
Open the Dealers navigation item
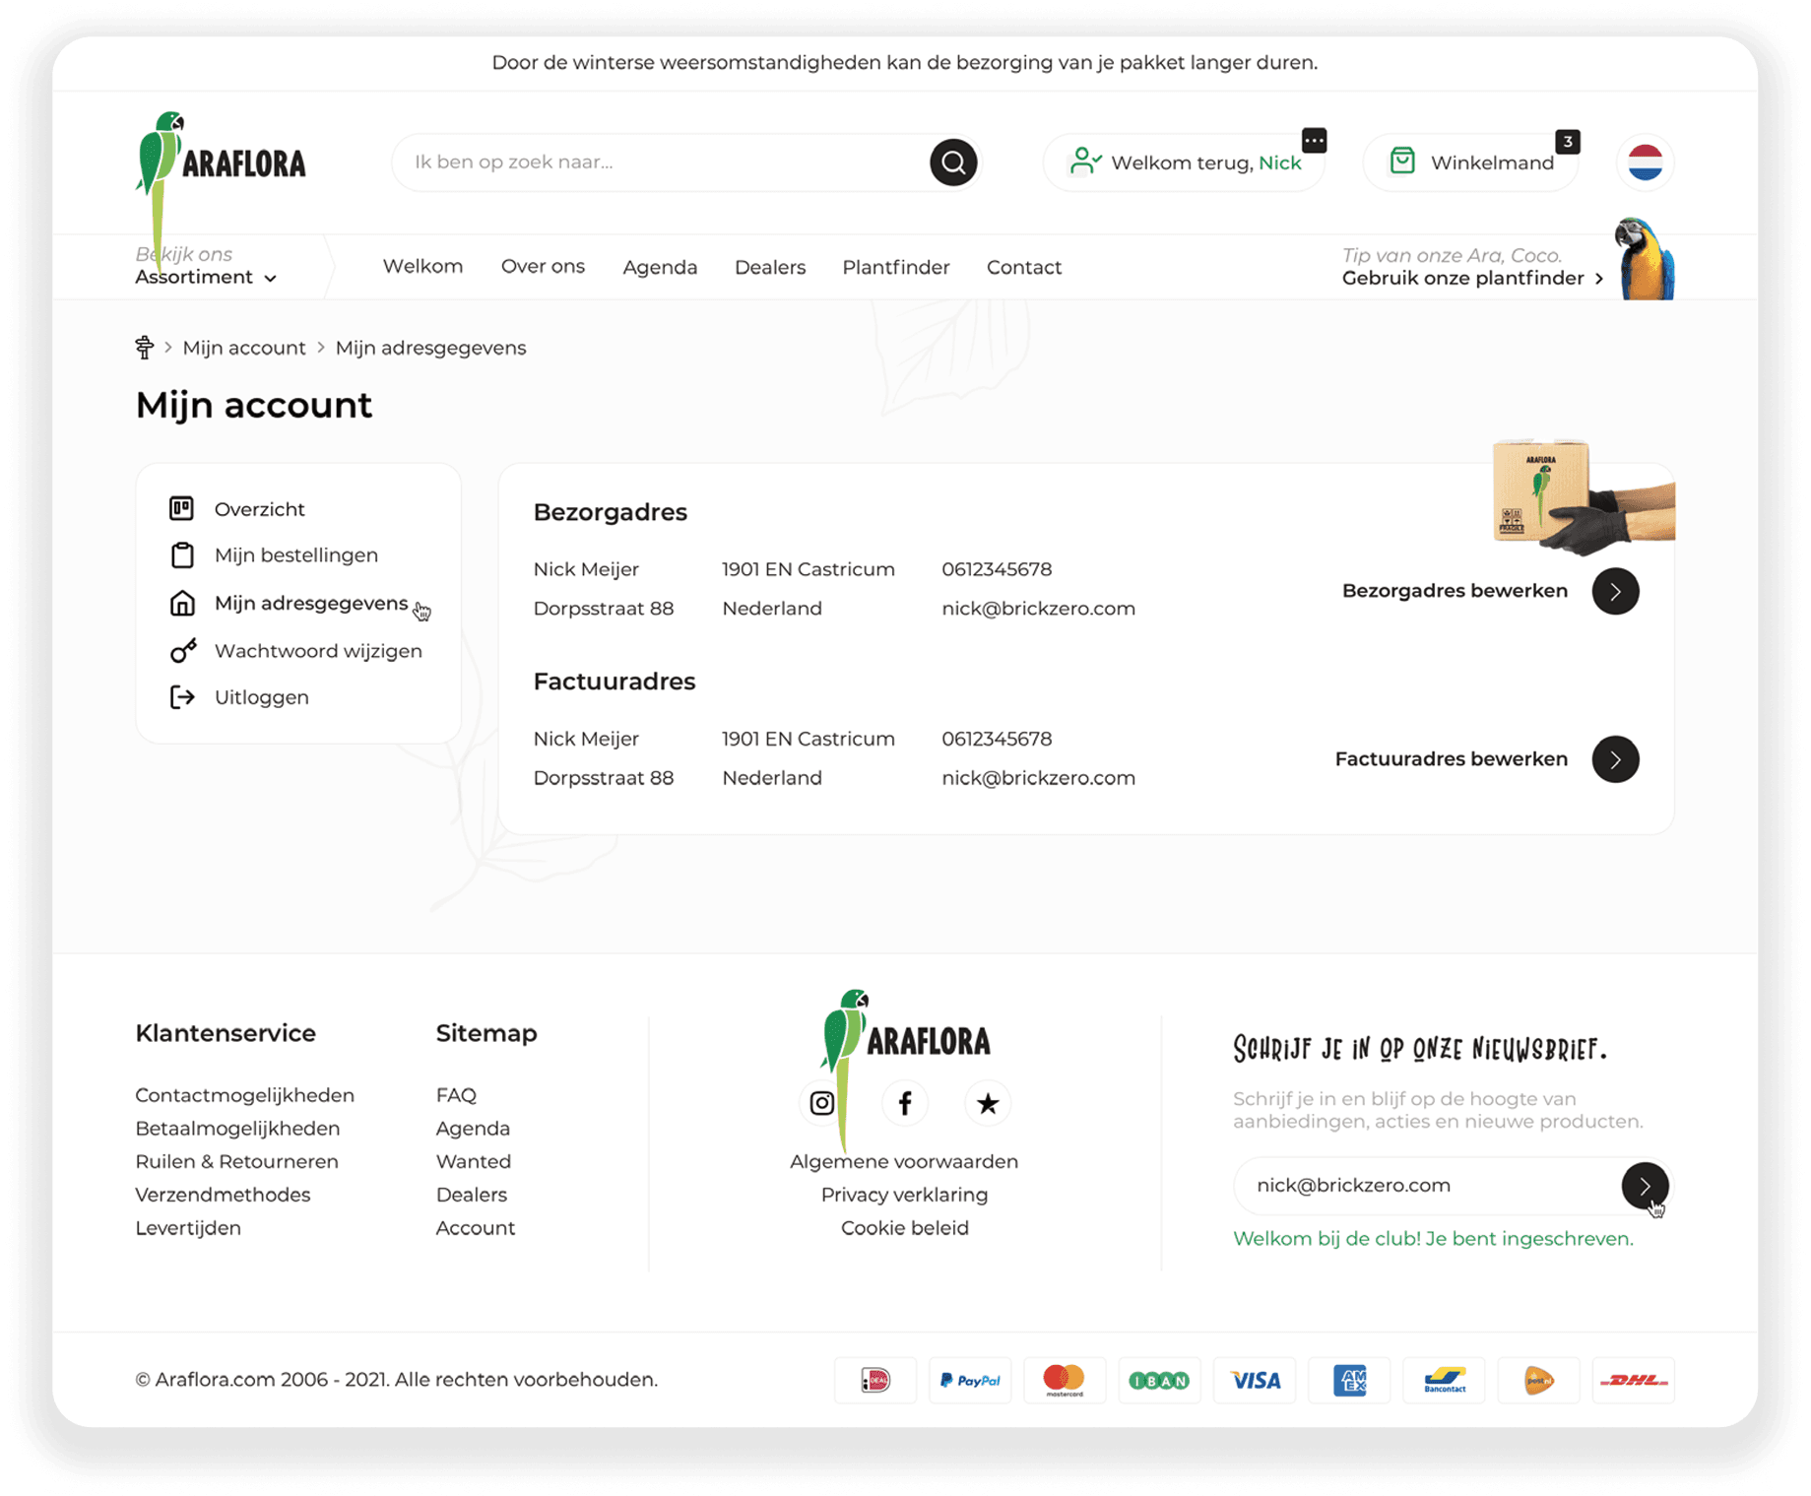770,268
